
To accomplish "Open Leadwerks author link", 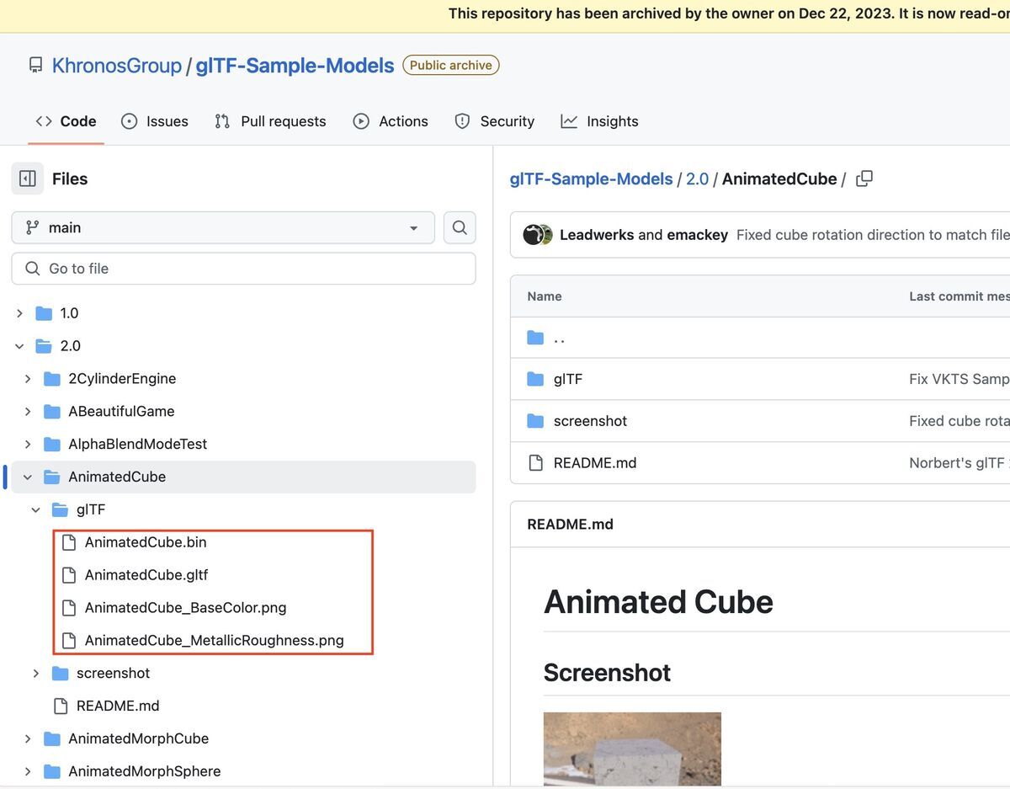I will [x=597, y=235].
